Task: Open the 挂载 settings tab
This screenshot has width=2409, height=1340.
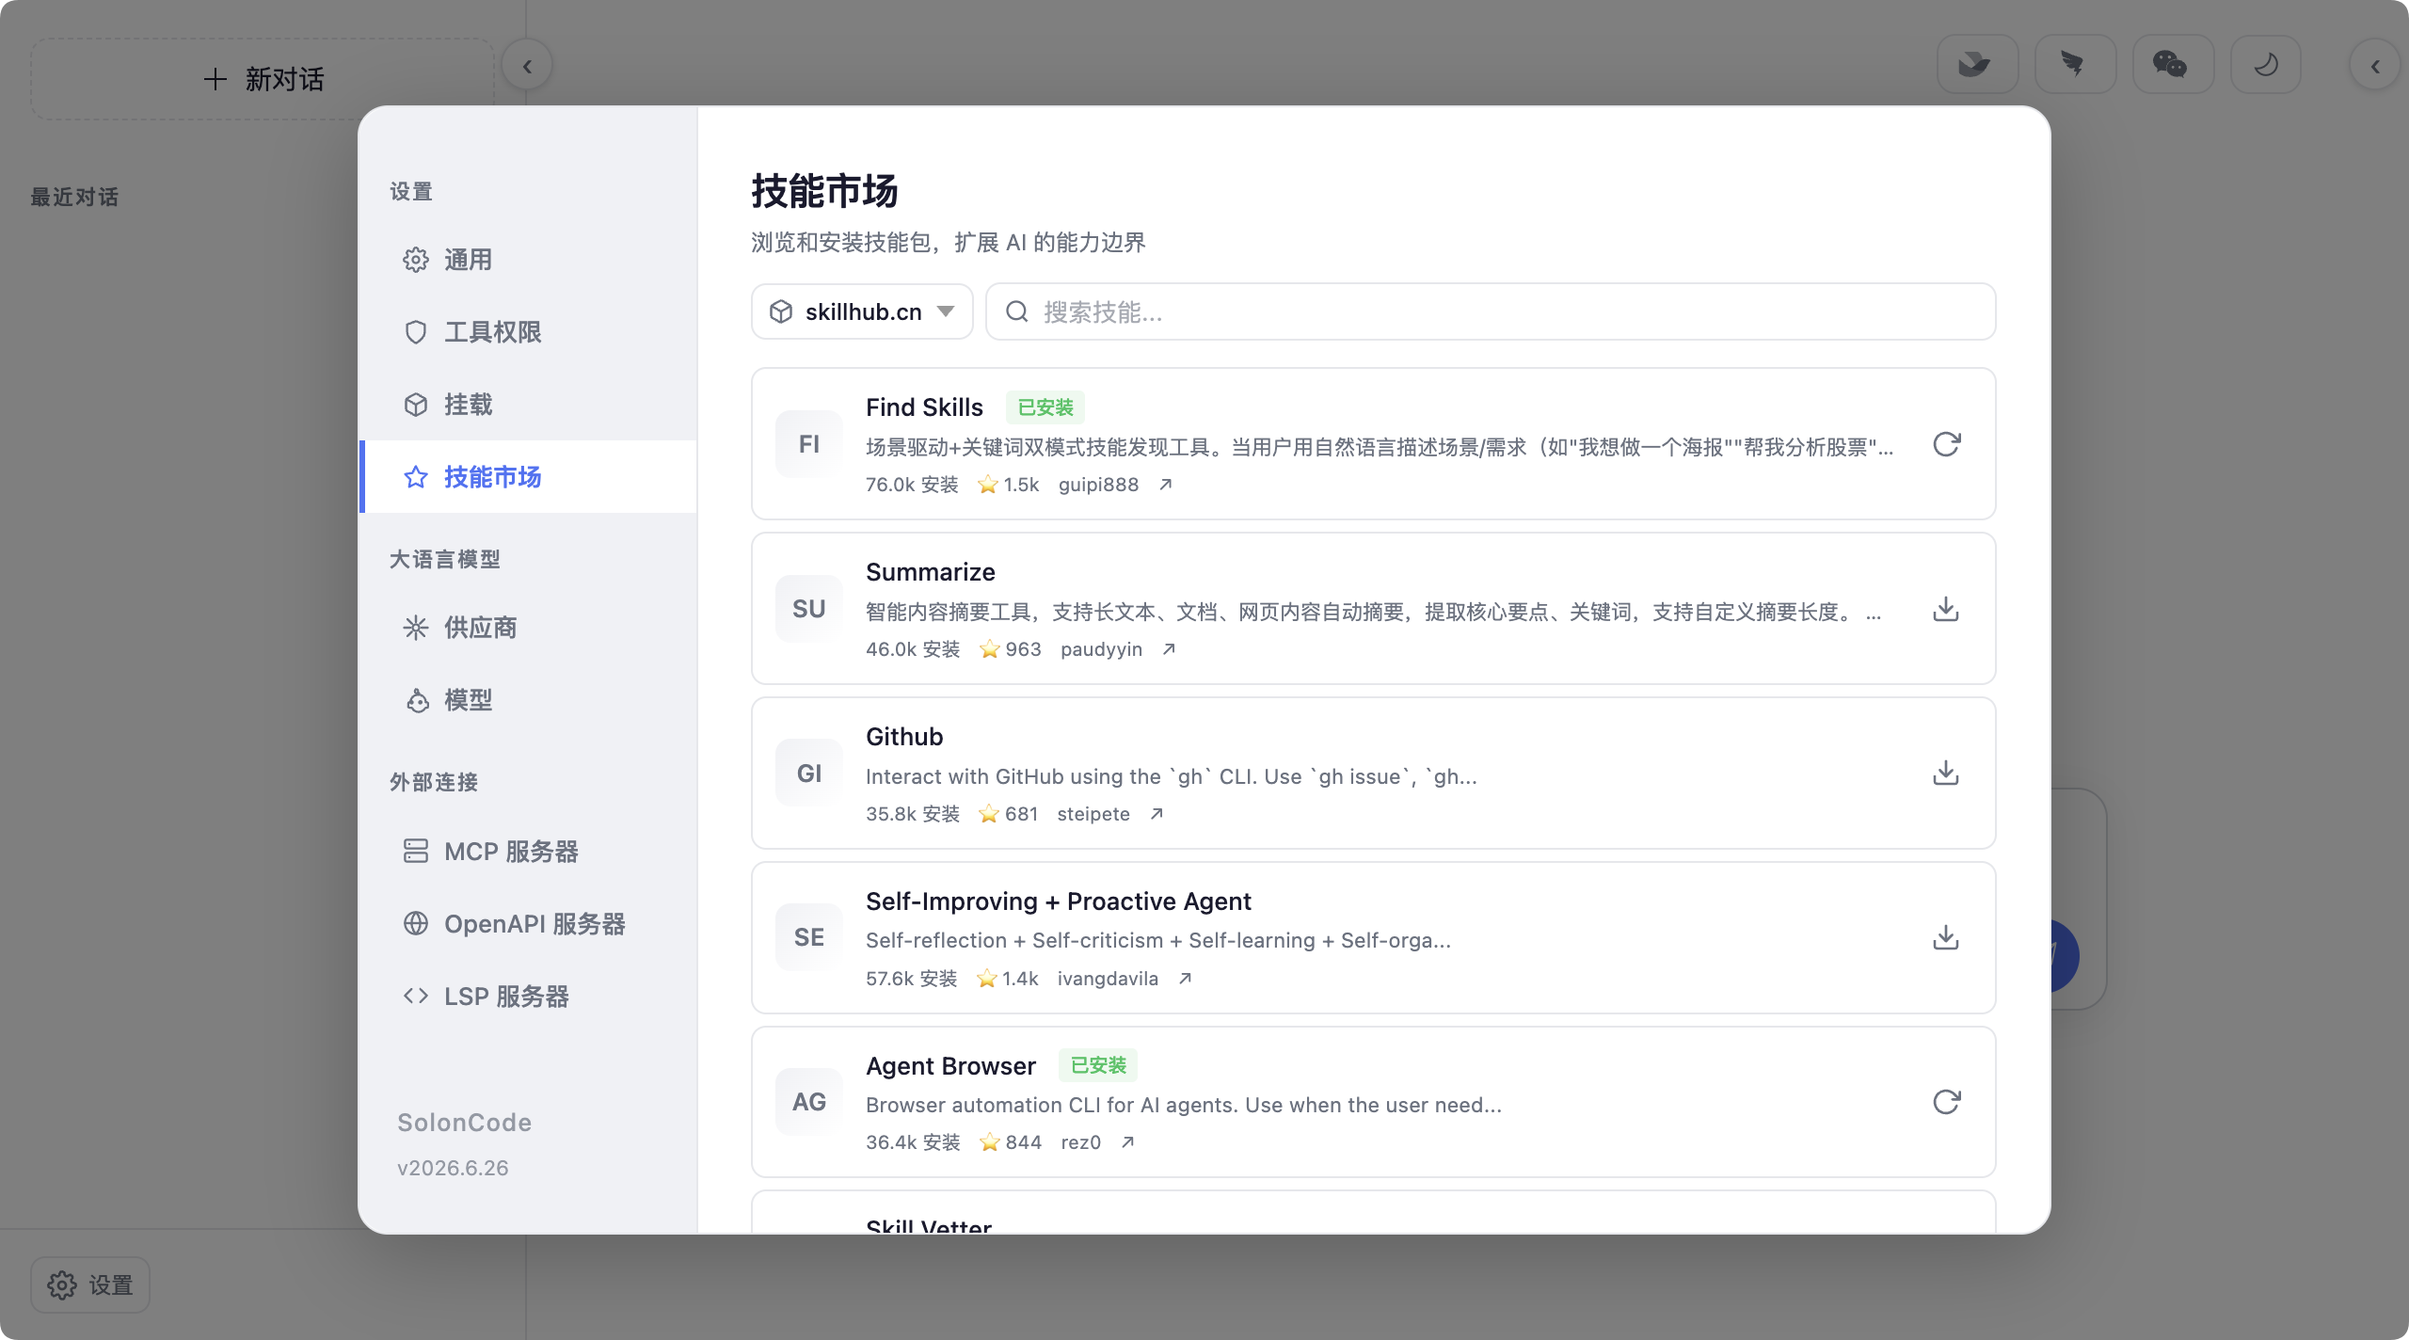Action: pos(529,405)
